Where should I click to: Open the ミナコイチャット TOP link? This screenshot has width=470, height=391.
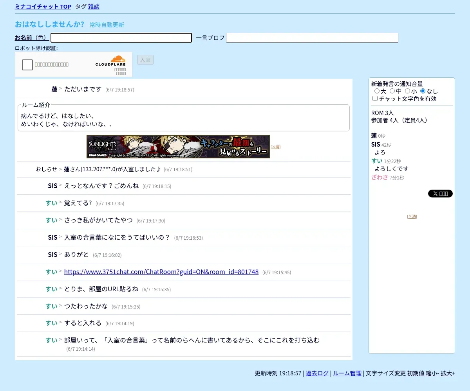pyautogui.click(x=43, y=7)
